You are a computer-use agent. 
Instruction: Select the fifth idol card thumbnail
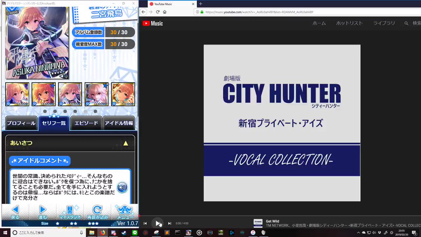pos(123,94)
